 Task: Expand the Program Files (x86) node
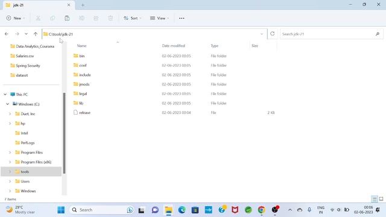pos(10,162)
